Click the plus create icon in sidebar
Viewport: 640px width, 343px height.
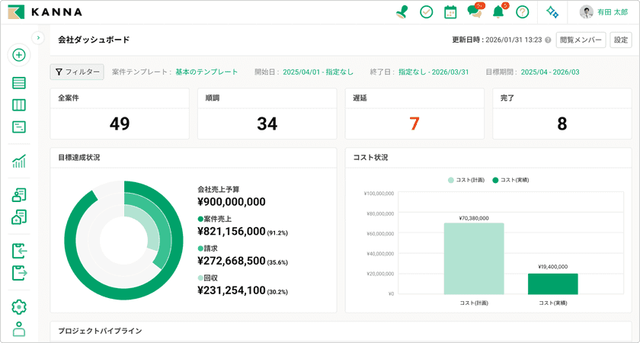(x=19, y=55)
